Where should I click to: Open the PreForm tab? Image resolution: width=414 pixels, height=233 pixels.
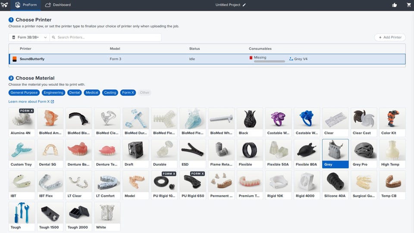click(26, 5)
